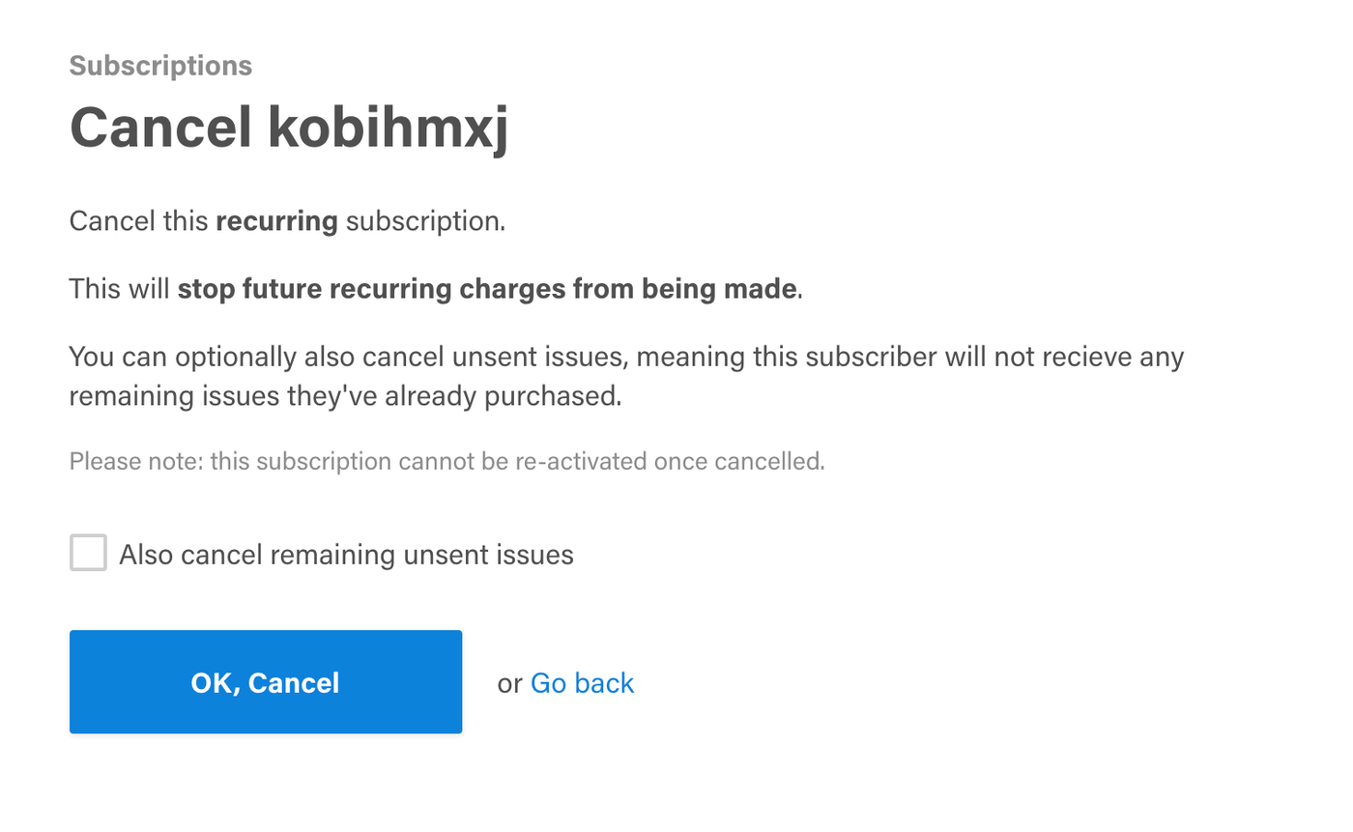
Task: Click the gray 'Please note' disclaimer text
Action: (x=446, y=461)
